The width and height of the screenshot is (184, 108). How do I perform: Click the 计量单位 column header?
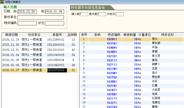(145, 35)
